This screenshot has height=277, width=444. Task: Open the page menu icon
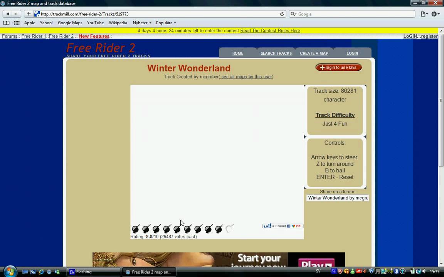click(x=424, y=14)
